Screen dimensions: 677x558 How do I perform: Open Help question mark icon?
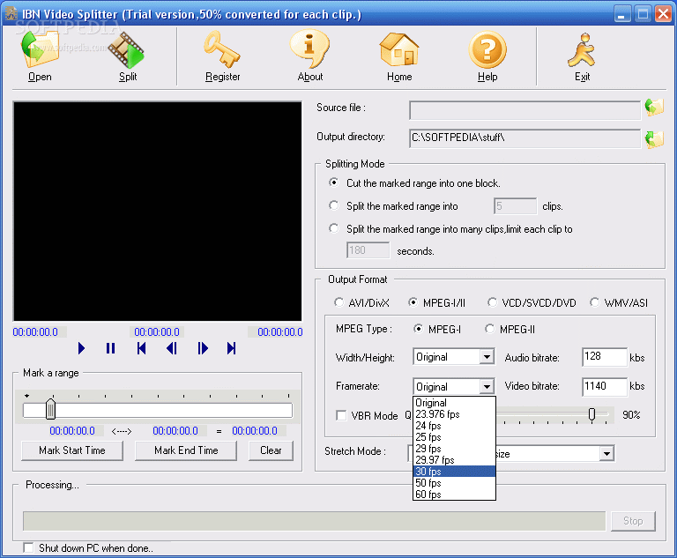coord(487,49)
